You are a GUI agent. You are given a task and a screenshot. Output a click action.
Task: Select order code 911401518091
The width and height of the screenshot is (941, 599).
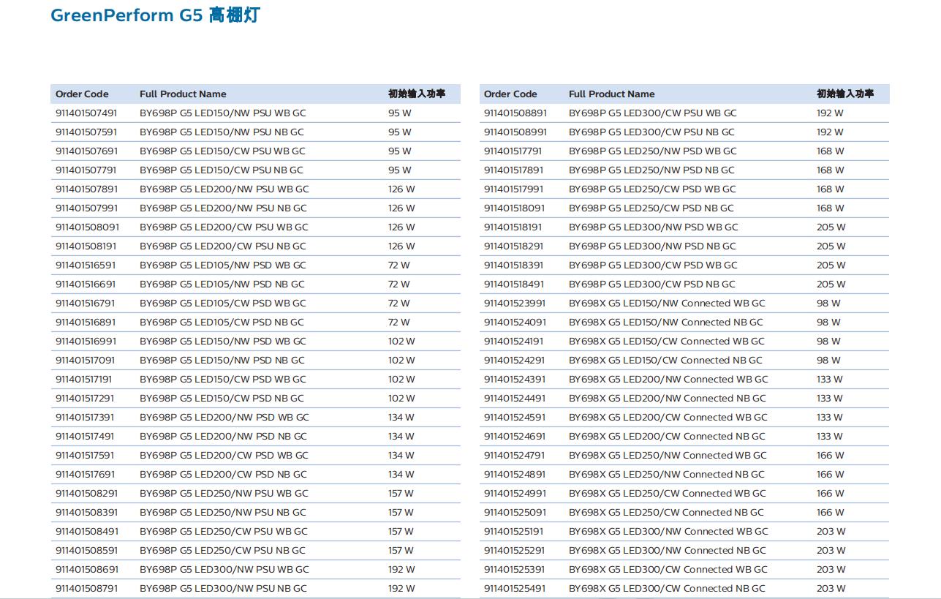(x=514, y=208)
